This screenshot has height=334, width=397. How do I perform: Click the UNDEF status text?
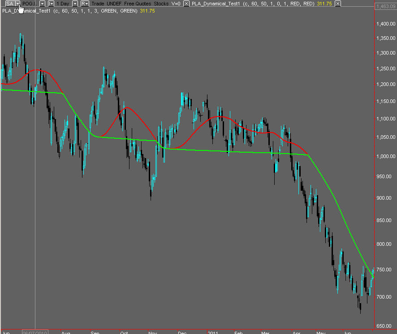point(114,4)
